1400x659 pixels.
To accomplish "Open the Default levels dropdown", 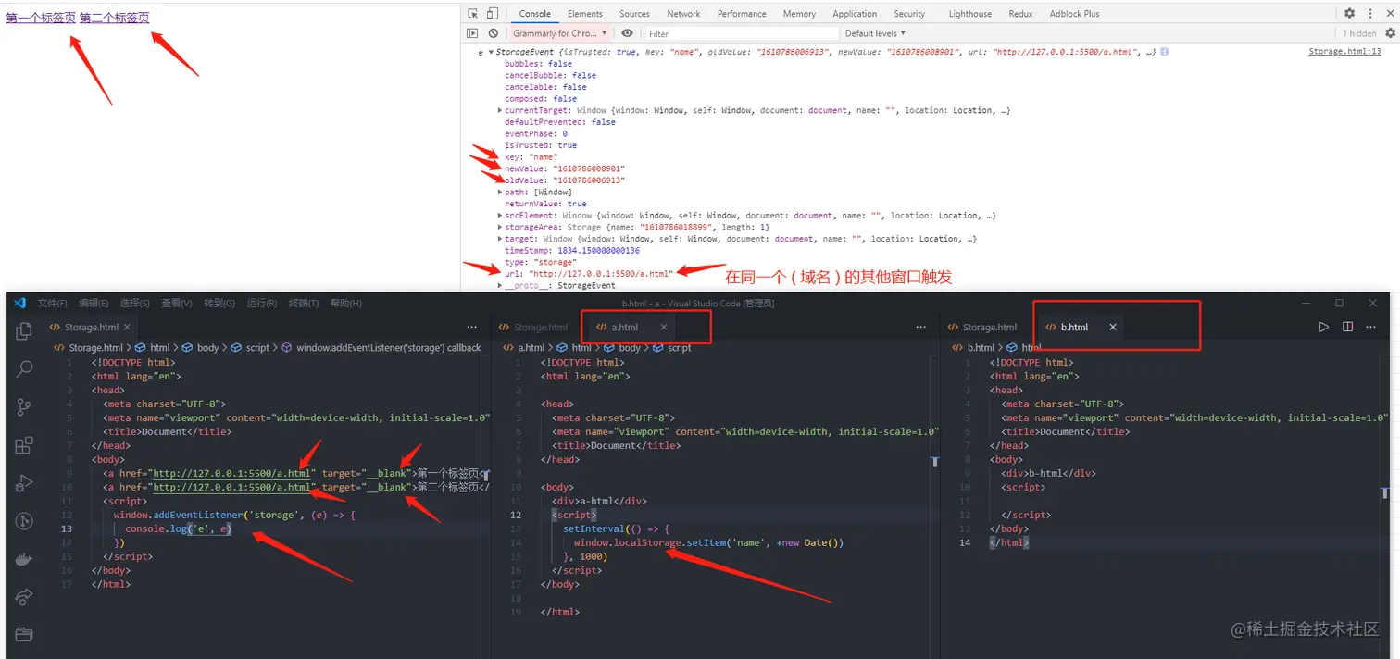I will (x=875, y=33).
